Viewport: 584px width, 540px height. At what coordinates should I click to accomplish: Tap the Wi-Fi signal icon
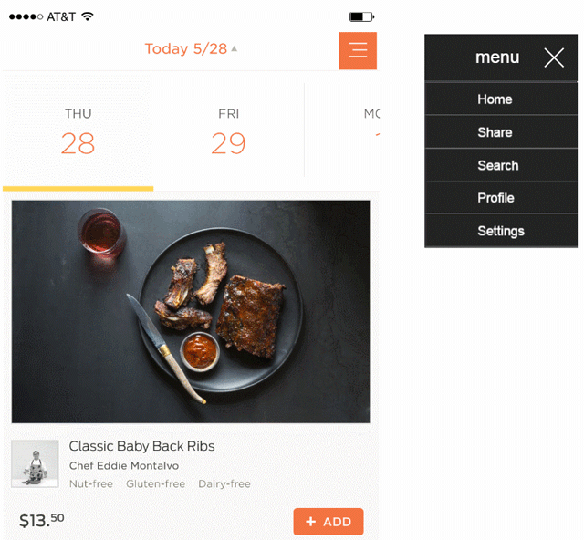point(88,16)
